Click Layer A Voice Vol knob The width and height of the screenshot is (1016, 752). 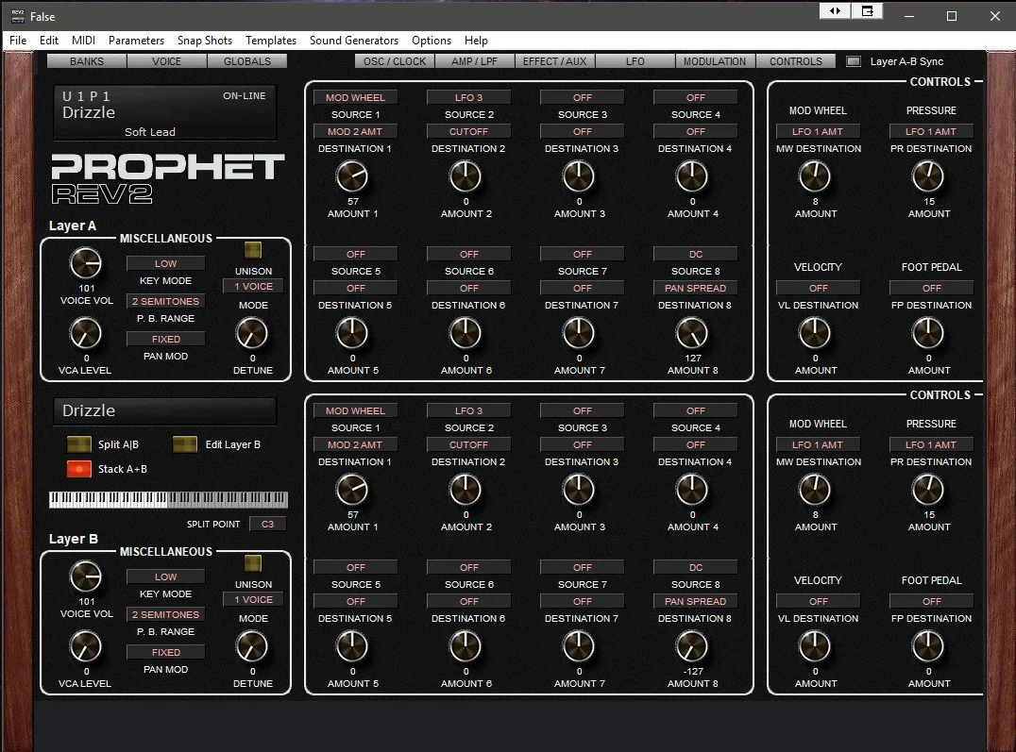[86, 263]
